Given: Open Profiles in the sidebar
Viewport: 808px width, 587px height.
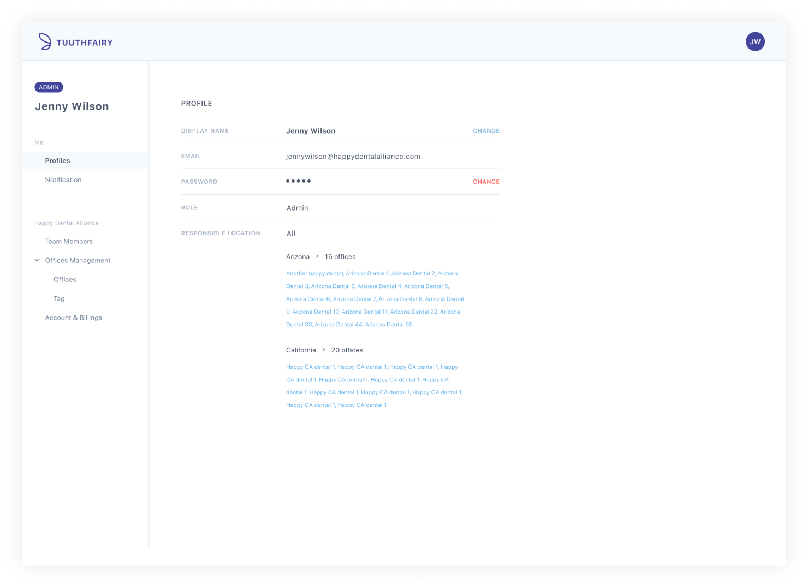Looking at the screenshot, I should (57, 160).
